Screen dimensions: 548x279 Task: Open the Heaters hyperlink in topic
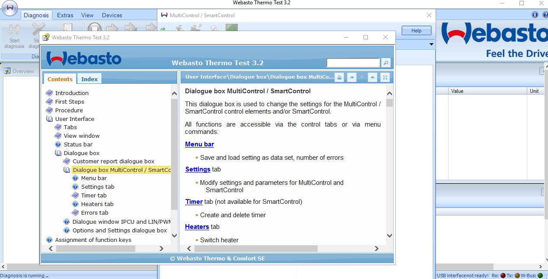pos(197,227)
